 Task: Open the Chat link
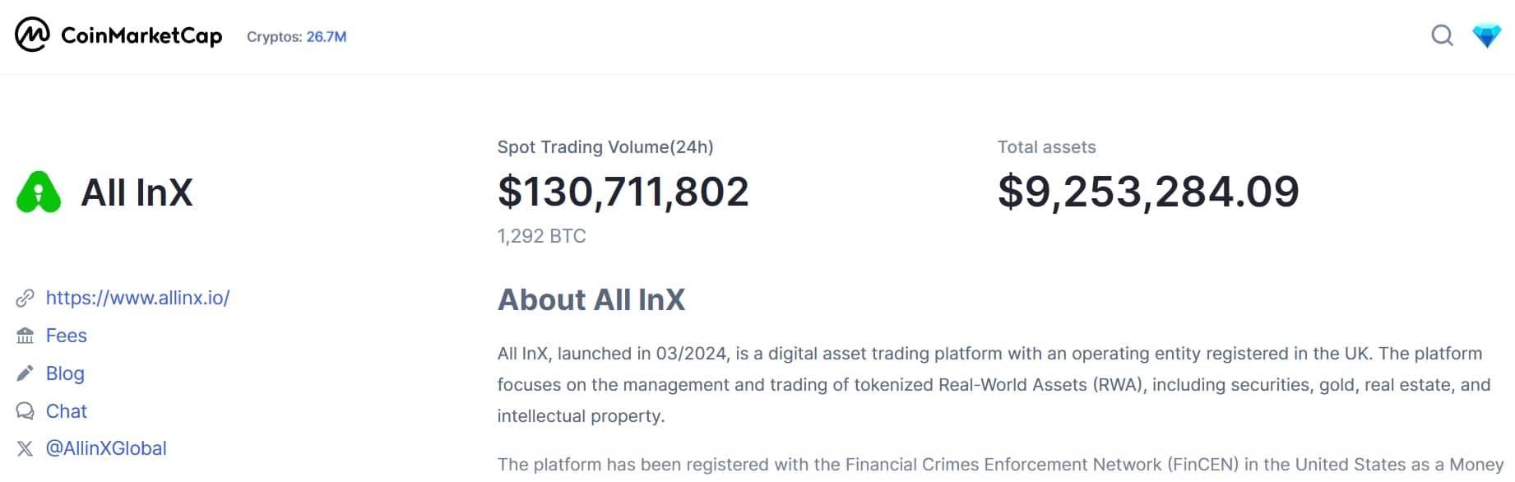(66, 411)
